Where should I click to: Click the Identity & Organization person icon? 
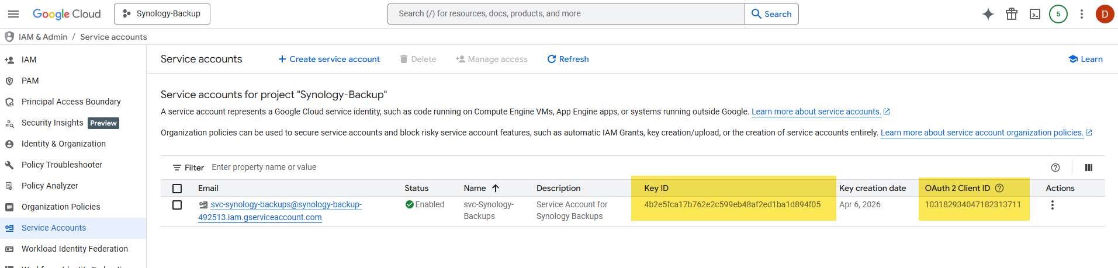tap(9, 144)
